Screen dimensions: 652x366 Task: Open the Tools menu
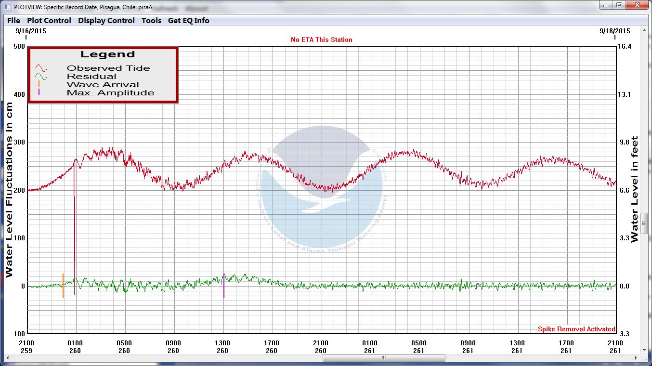click(151, 21)
